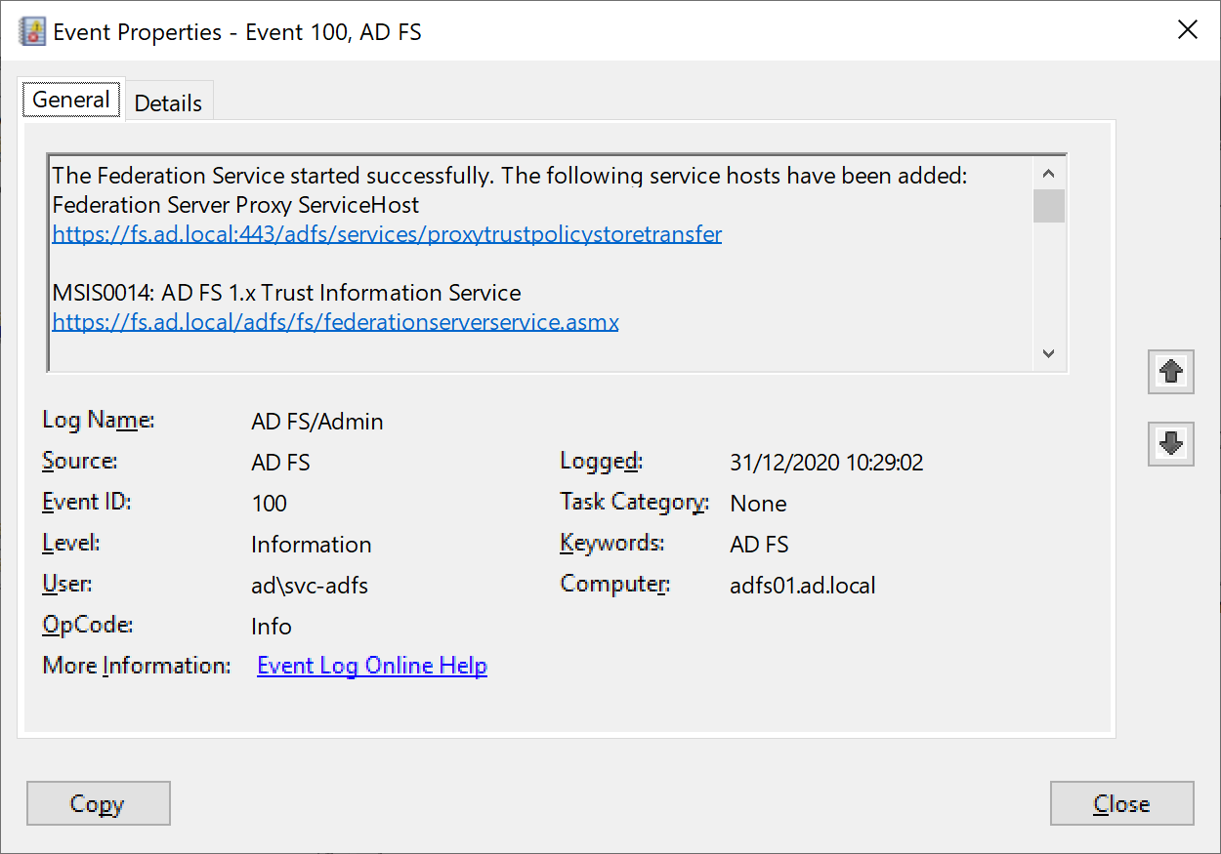The width and height of the screenshot is (1221, 854).
Task: Click the description scrollbar up arrow
Action: tap(1049, 174)
